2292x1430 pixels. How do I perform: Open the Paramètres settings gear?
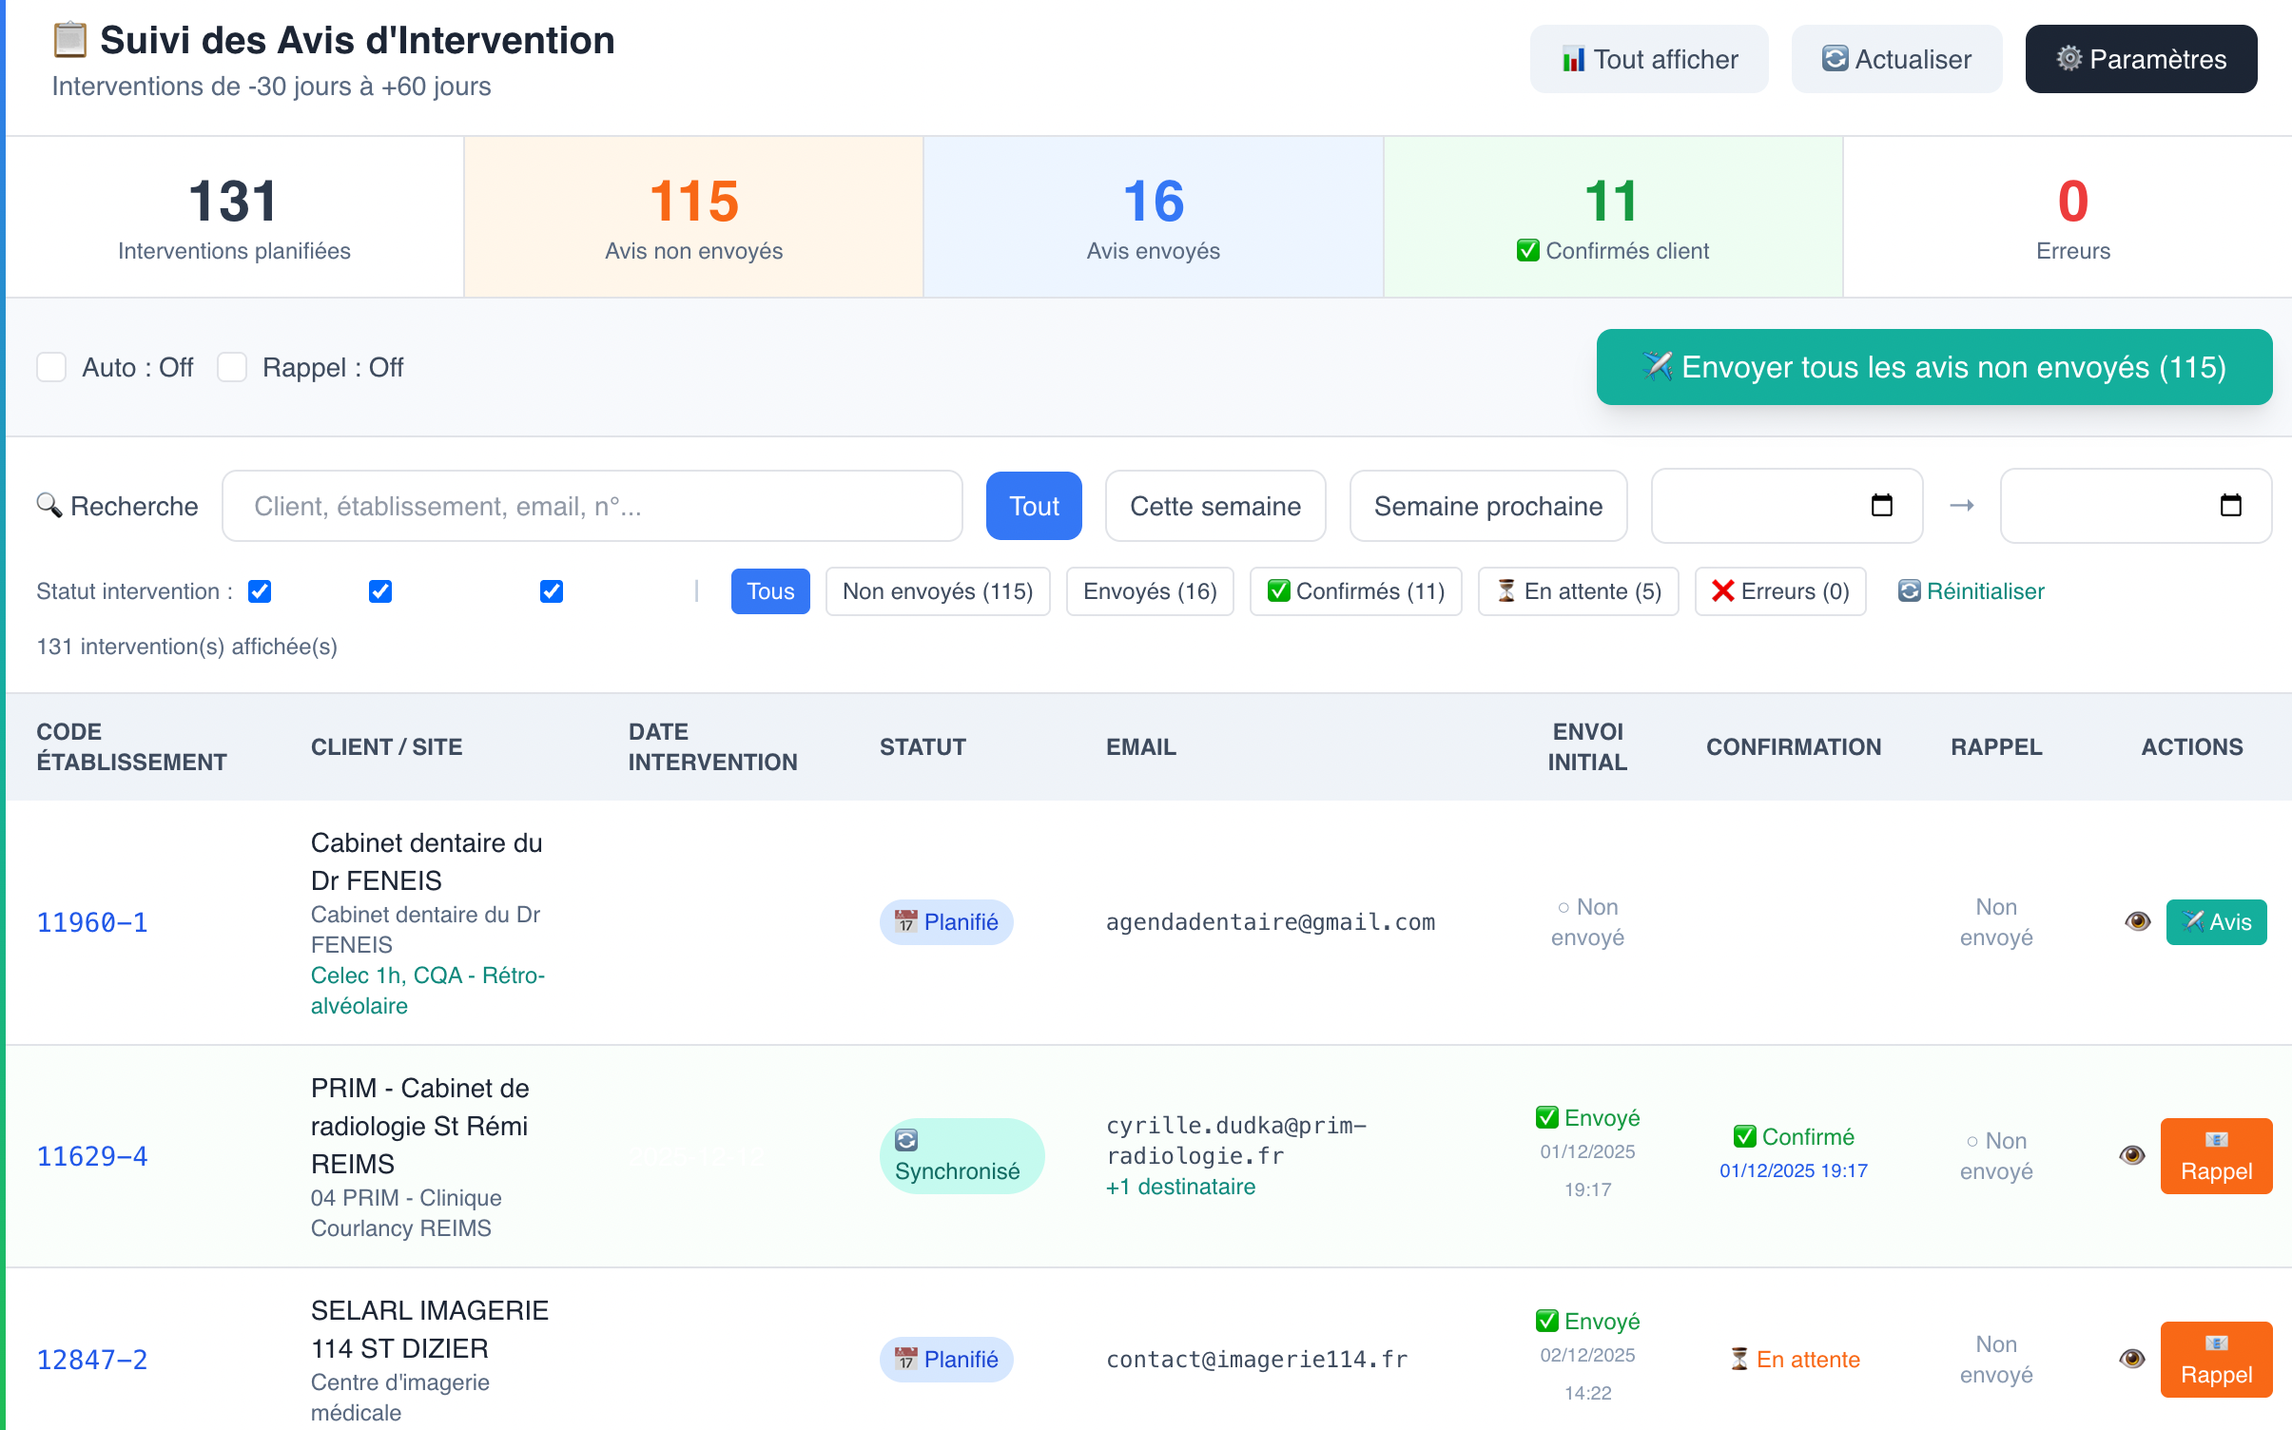[x=2069, y=59]
